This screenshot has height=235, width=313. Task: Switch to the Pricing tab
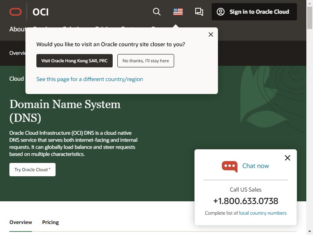pyautogui.click(x=50, y=222)
